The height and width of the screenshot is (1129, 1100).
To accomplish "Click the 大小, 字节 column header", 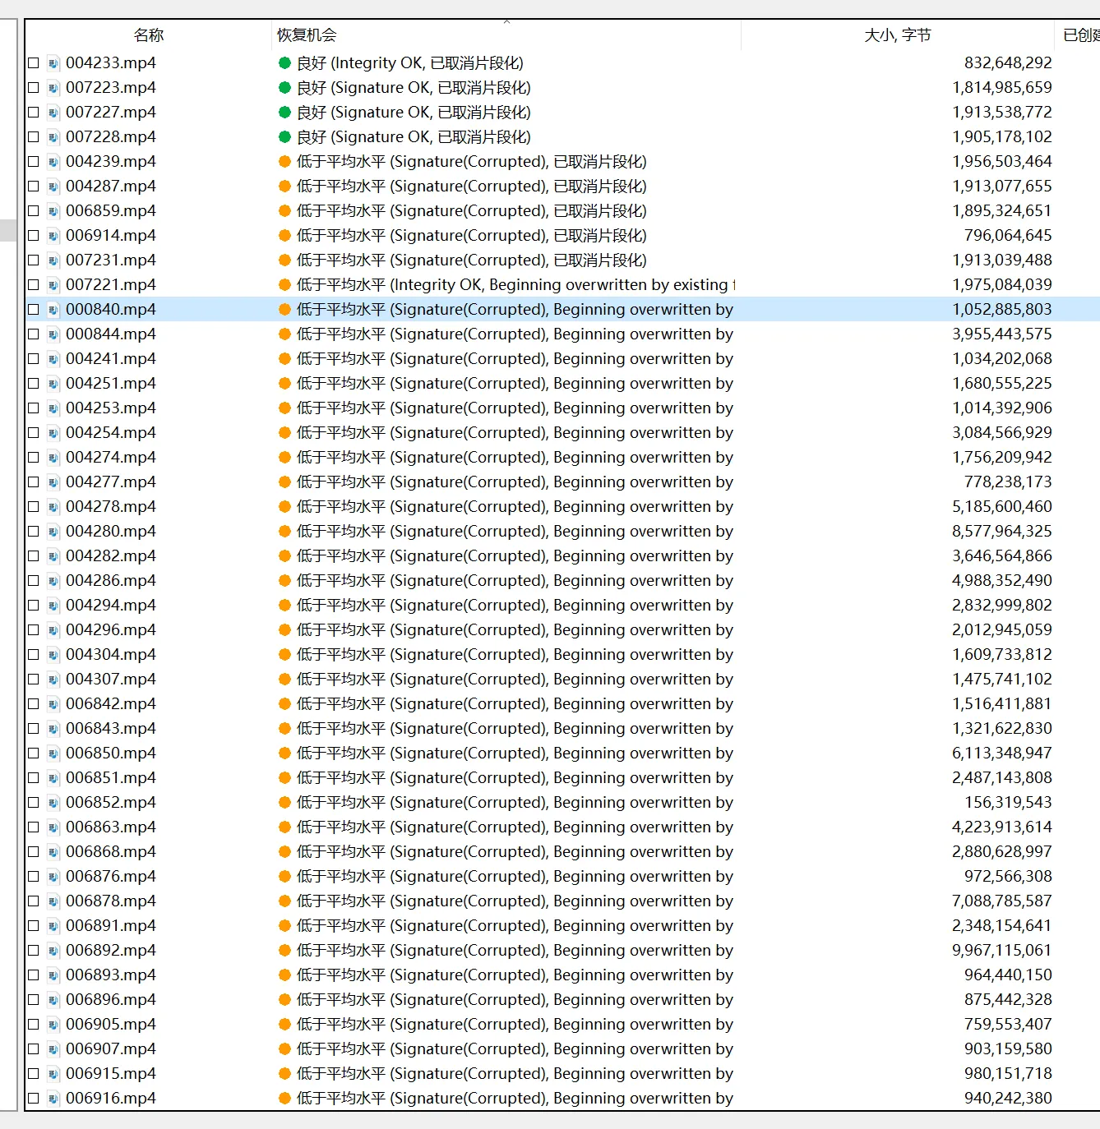I will 897,35.
